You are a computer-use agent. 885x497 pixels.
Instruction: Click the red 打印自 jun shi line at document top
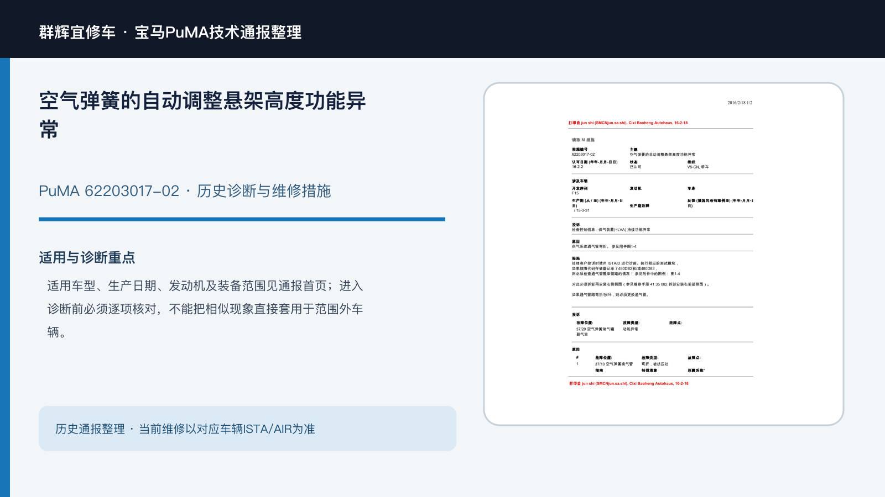[628, 123]
